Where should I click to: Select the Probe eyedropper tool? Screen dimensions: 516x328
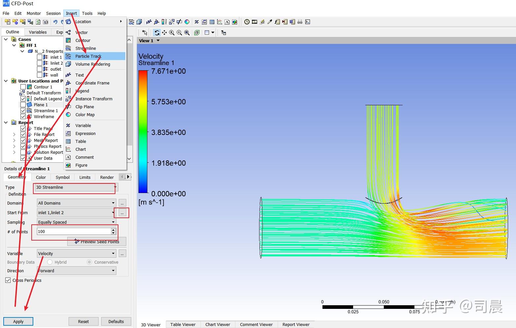(270, 22)
